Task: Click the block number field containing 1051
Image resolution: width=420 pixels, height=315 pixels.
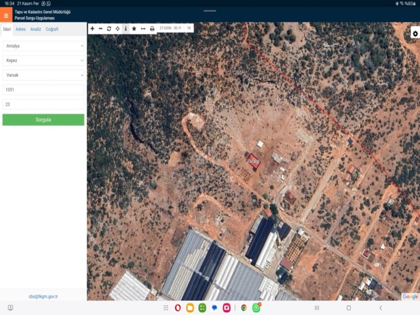Action: (44, 90)
